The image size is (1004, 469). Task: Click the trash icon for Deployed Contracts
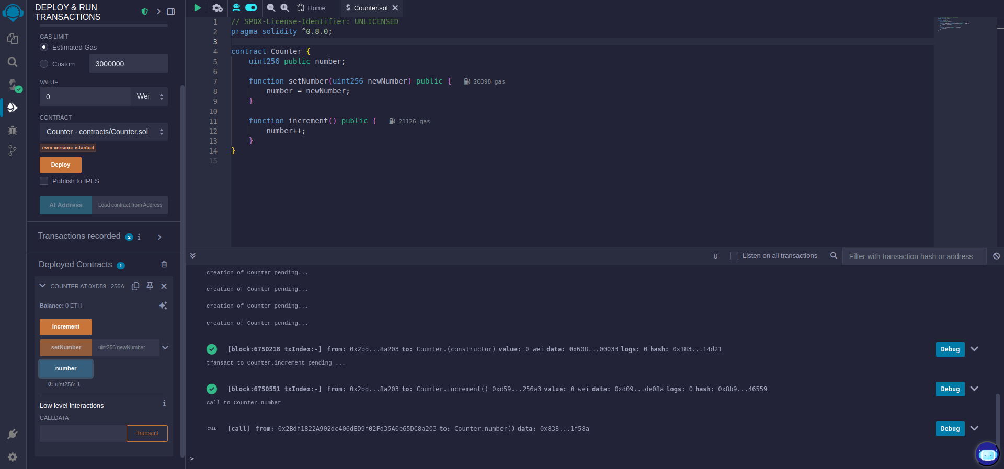[x=164, y=265]
